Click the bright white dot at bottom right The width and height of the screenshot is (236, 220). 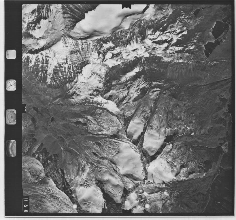click(x=147, y=206)
